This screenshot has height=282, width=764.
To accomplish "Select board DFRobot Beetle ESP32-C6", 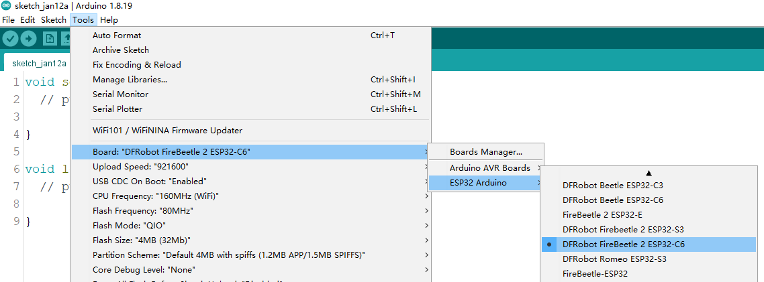I will point(649,200).
